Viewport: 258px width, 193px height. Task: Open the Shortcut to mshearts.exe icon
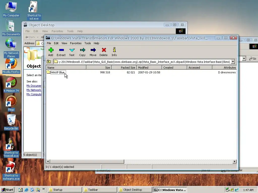pos(11,171)
